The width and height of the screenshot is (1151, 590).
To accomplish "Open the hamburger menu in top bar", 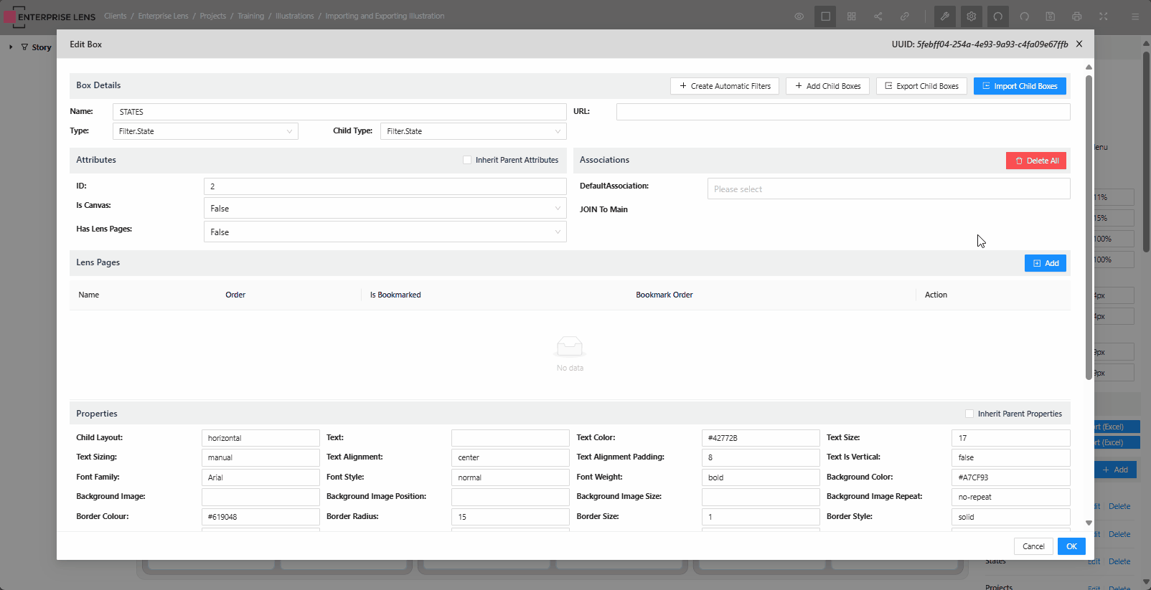I will pyautogui.click(x=1134, y=16).
